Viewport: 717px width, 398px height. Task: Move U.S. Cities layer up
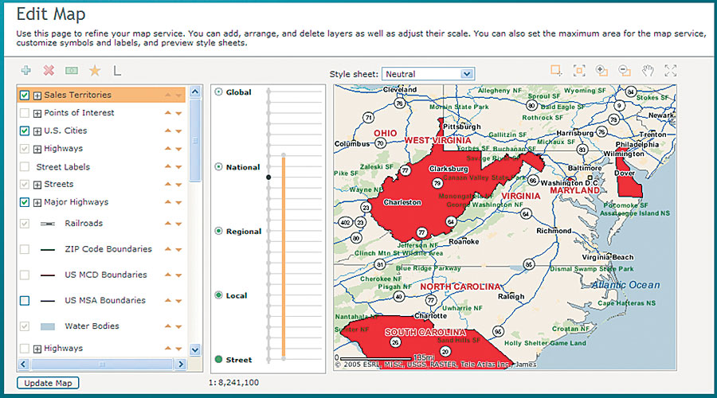tap(168, 131)
